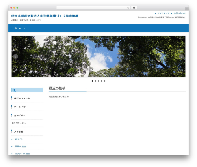Click the ログイン link
This screenshot has height=167, width=197.
(19, 139)
